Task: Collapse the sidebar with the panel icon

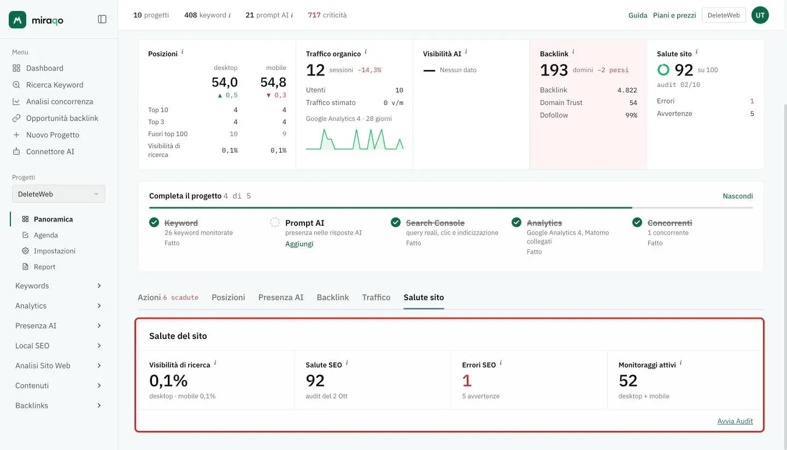Action: [x=102, y=19]
